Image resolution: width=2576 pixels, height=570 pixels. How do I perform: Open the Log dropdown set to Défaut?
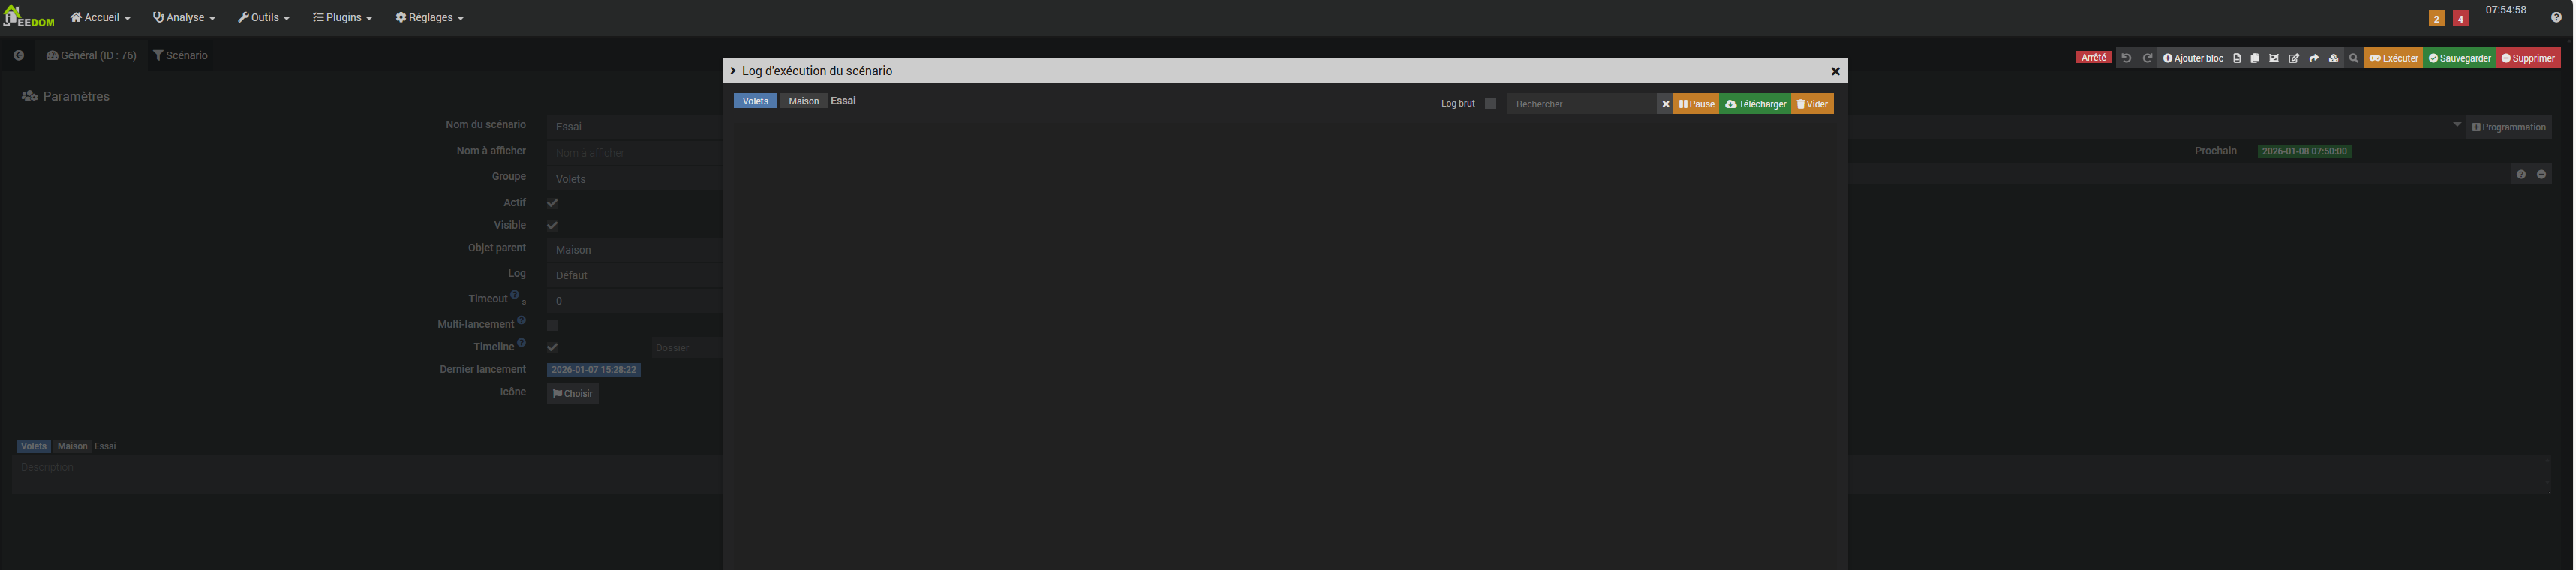pyautogui.click(x=634, y=275)
